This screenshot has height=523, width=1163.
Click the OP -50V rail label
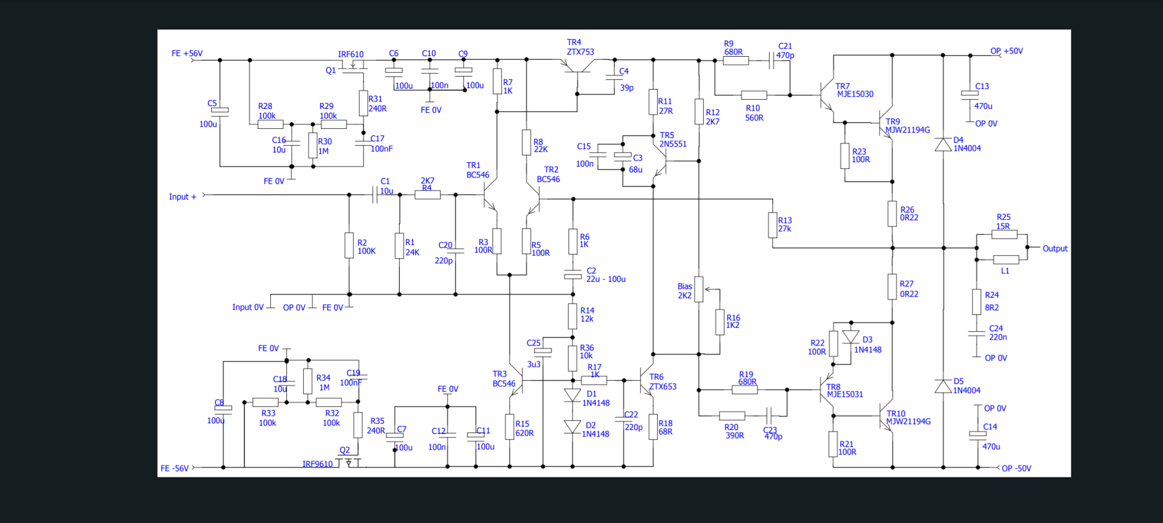pyautogui.click(x=1016, y=469)
